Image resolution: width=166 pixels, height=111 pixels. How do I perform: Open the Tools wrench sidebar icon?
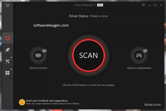click(x=7, y=61)
